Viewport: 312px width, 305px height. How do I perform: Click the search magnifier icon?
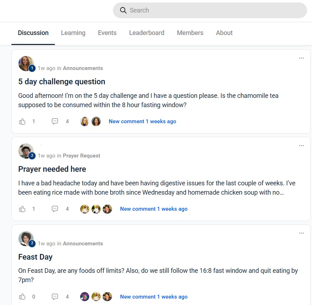coord(123,10)
